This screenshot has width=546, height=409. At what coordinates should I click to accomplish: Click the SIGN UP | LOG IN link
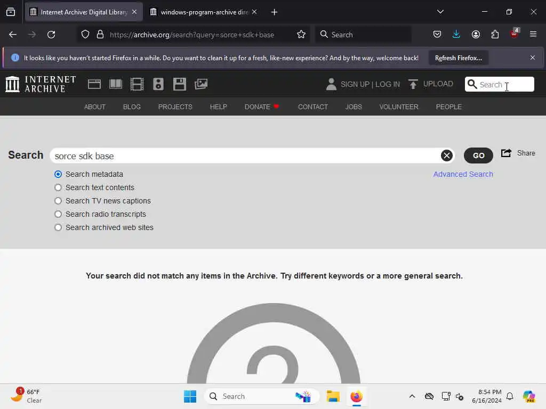[370, 84]
